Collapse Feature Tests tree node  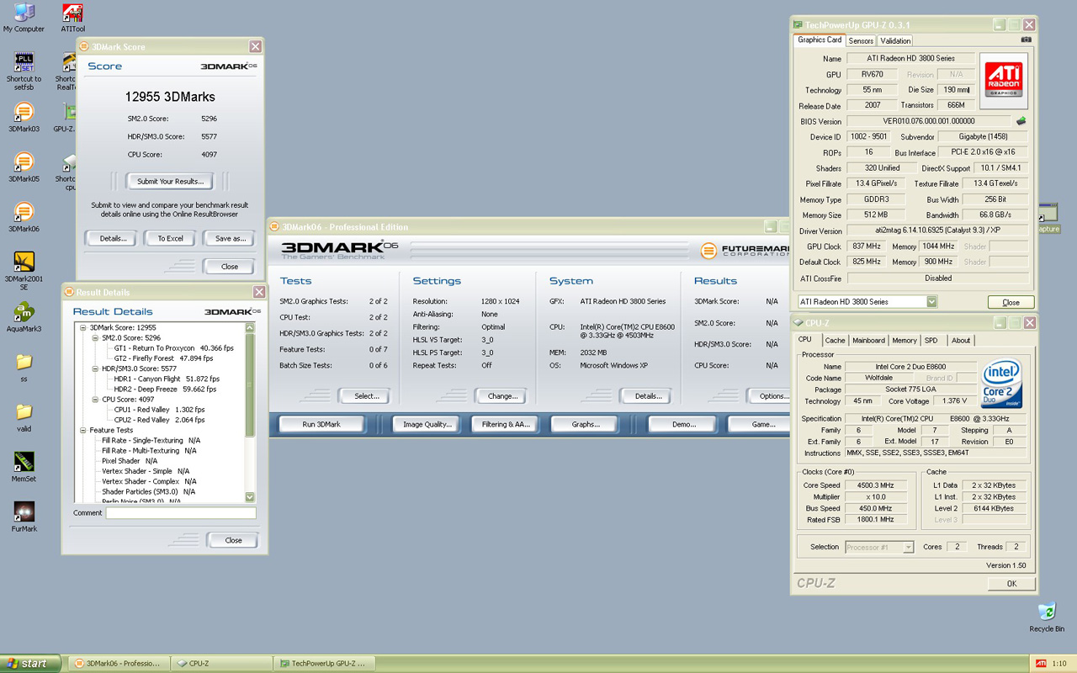click(x=83, y=430)
